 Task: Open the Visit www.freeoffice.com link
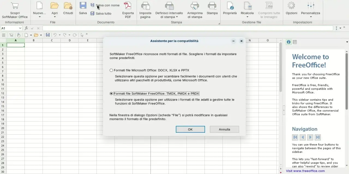[305, 171]
